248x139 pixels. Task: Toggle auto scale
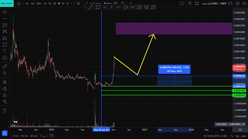pyautogui.click(x=244, y=136)
